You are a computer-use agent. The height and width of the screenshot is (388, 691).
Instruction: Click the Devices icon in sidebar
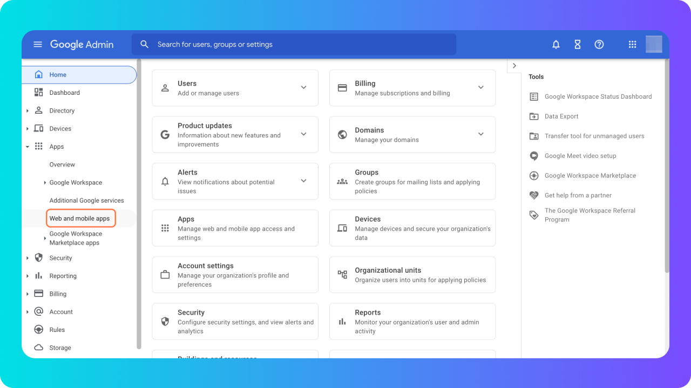pos(38,128)
